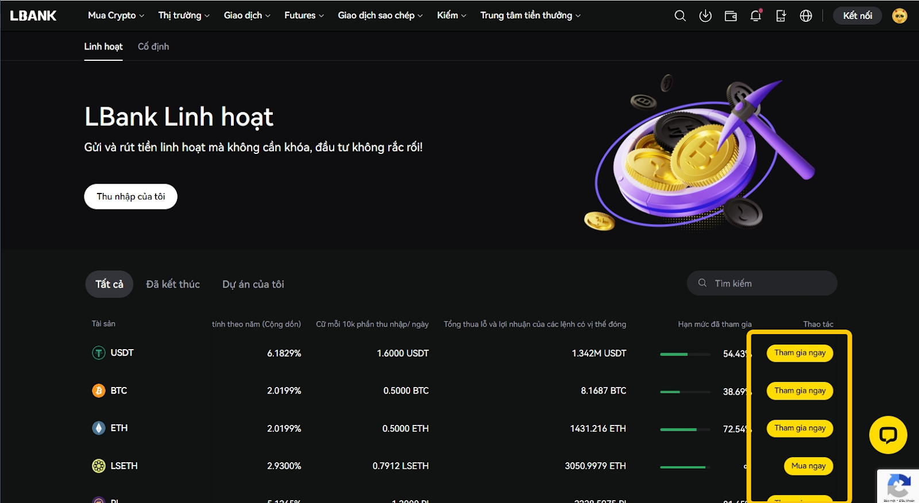
Task: Click the 1.6000 USDT daily income value
Action: 403,353
